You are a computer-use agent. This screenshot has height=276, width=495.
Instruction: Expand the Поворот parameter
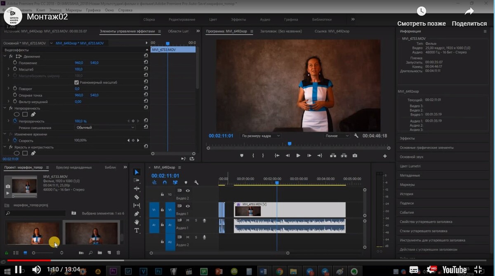[x=9, y=89]
